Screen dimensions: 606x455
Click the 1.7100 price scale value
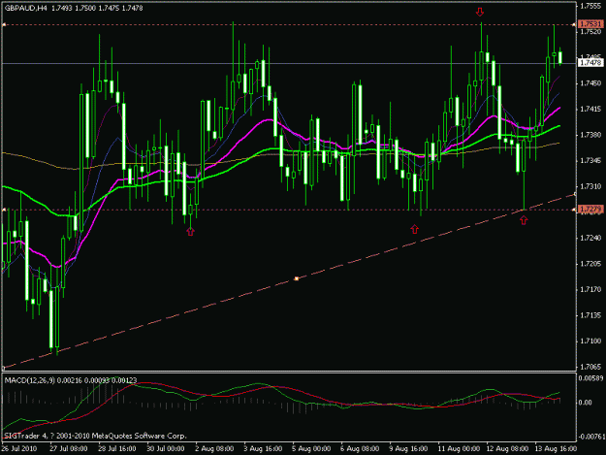pyautogui.click(x=590, y=341)
